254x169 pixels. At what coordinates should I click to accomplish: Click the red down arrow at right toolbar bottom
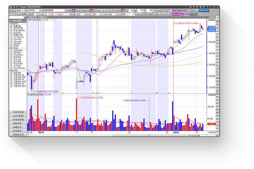pyautogui.click(x=217, y=135)
